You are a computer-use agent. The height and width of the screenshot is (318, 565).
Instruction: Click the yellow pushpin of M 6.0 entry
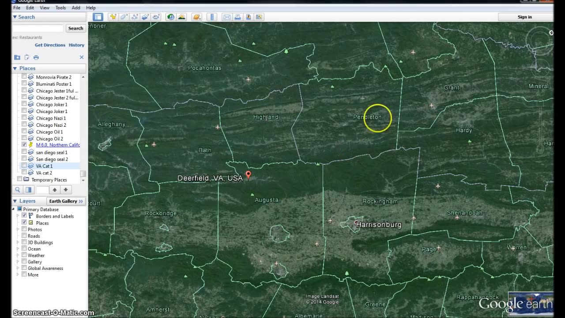coord(31,145)
